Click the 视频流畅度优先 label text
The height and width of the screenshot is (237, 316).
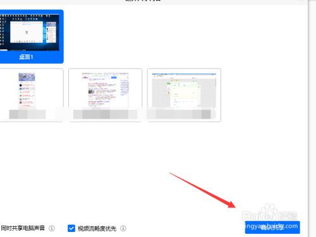[97, 228]
